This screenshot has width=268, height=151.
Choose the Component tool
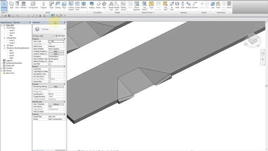tap(33, 5)
